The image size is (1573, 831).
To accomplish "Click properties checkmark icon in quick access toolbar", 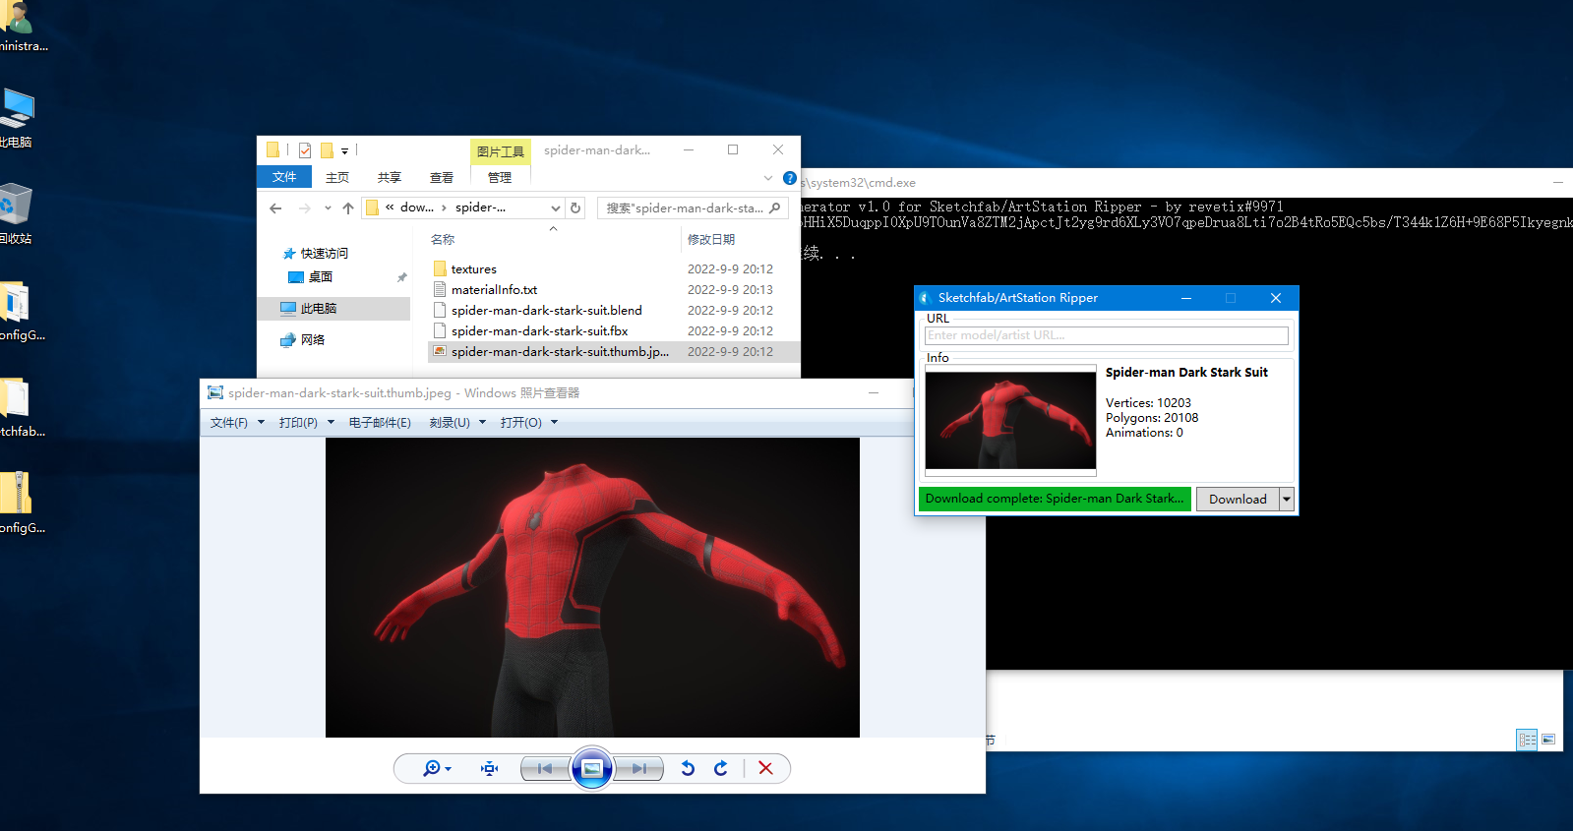I will coord(305,150).
